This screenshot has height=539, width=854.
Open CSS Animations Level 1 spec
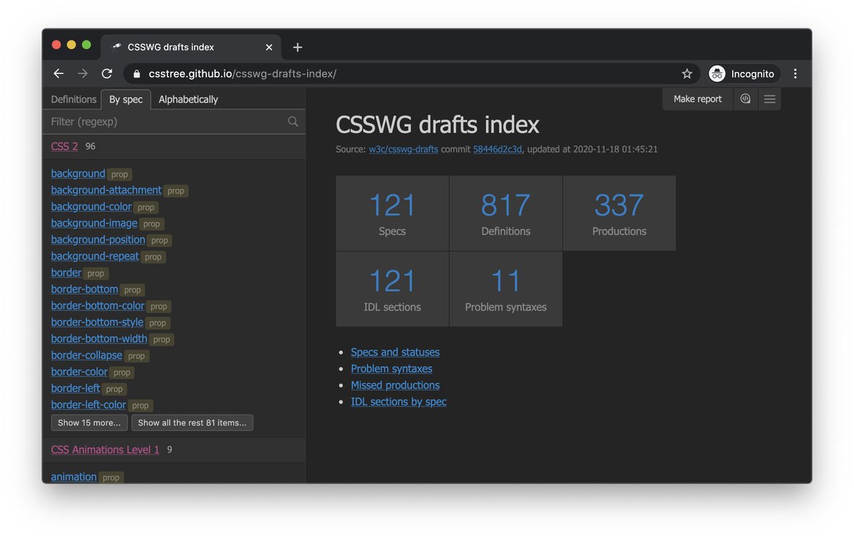click(x=105, y=449)
